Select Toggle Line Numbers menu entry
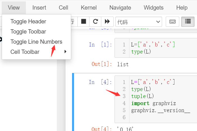 pos(36,42)
